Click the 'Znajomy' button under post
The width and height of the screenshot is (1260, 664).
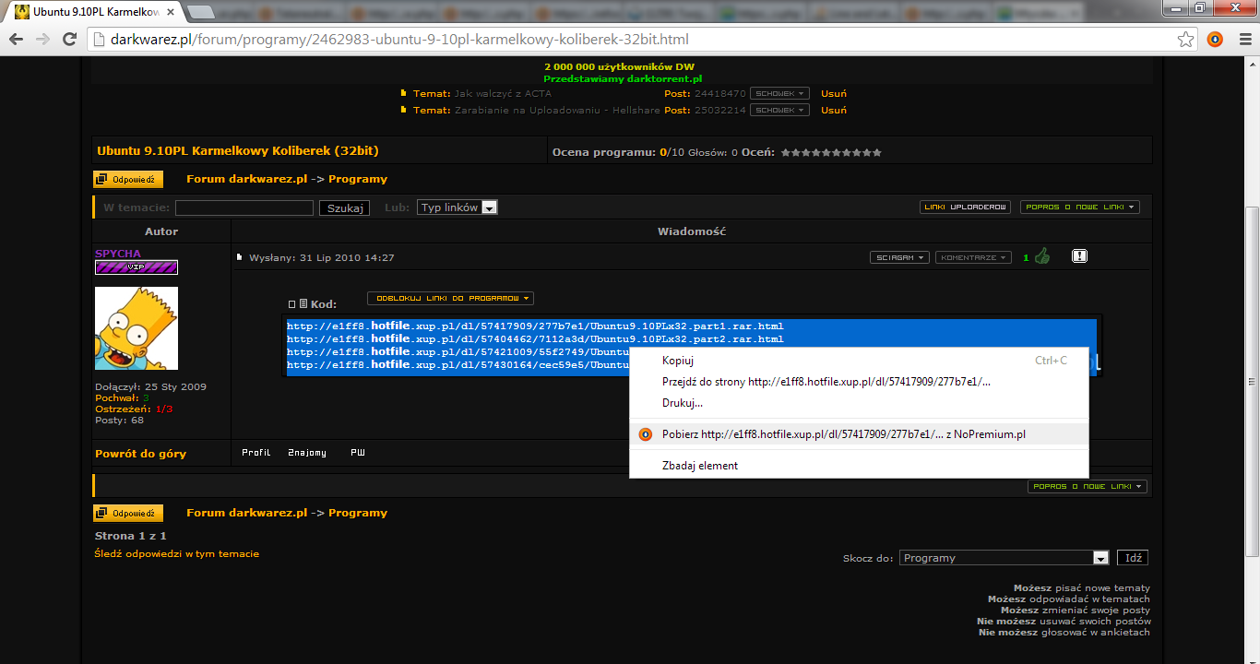tap(307, 453)
